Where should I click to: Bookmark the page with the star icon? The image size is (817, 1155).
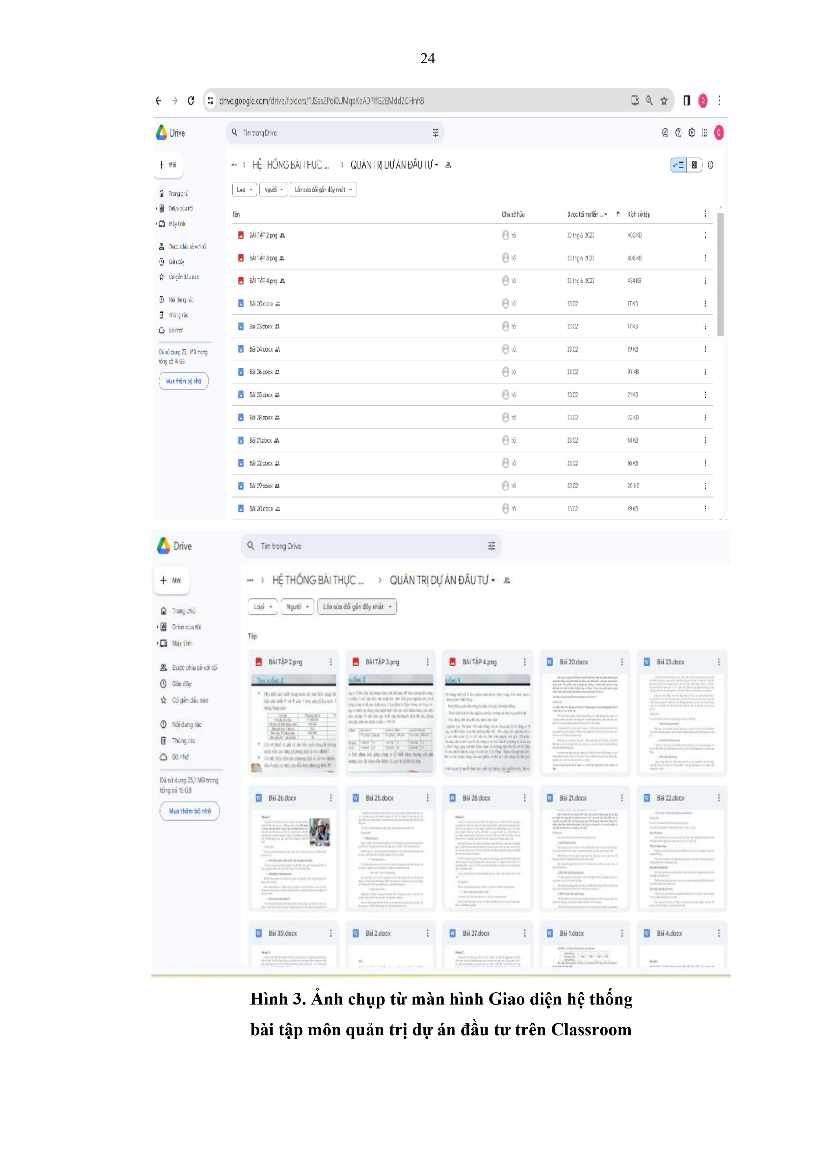point(664,101)
